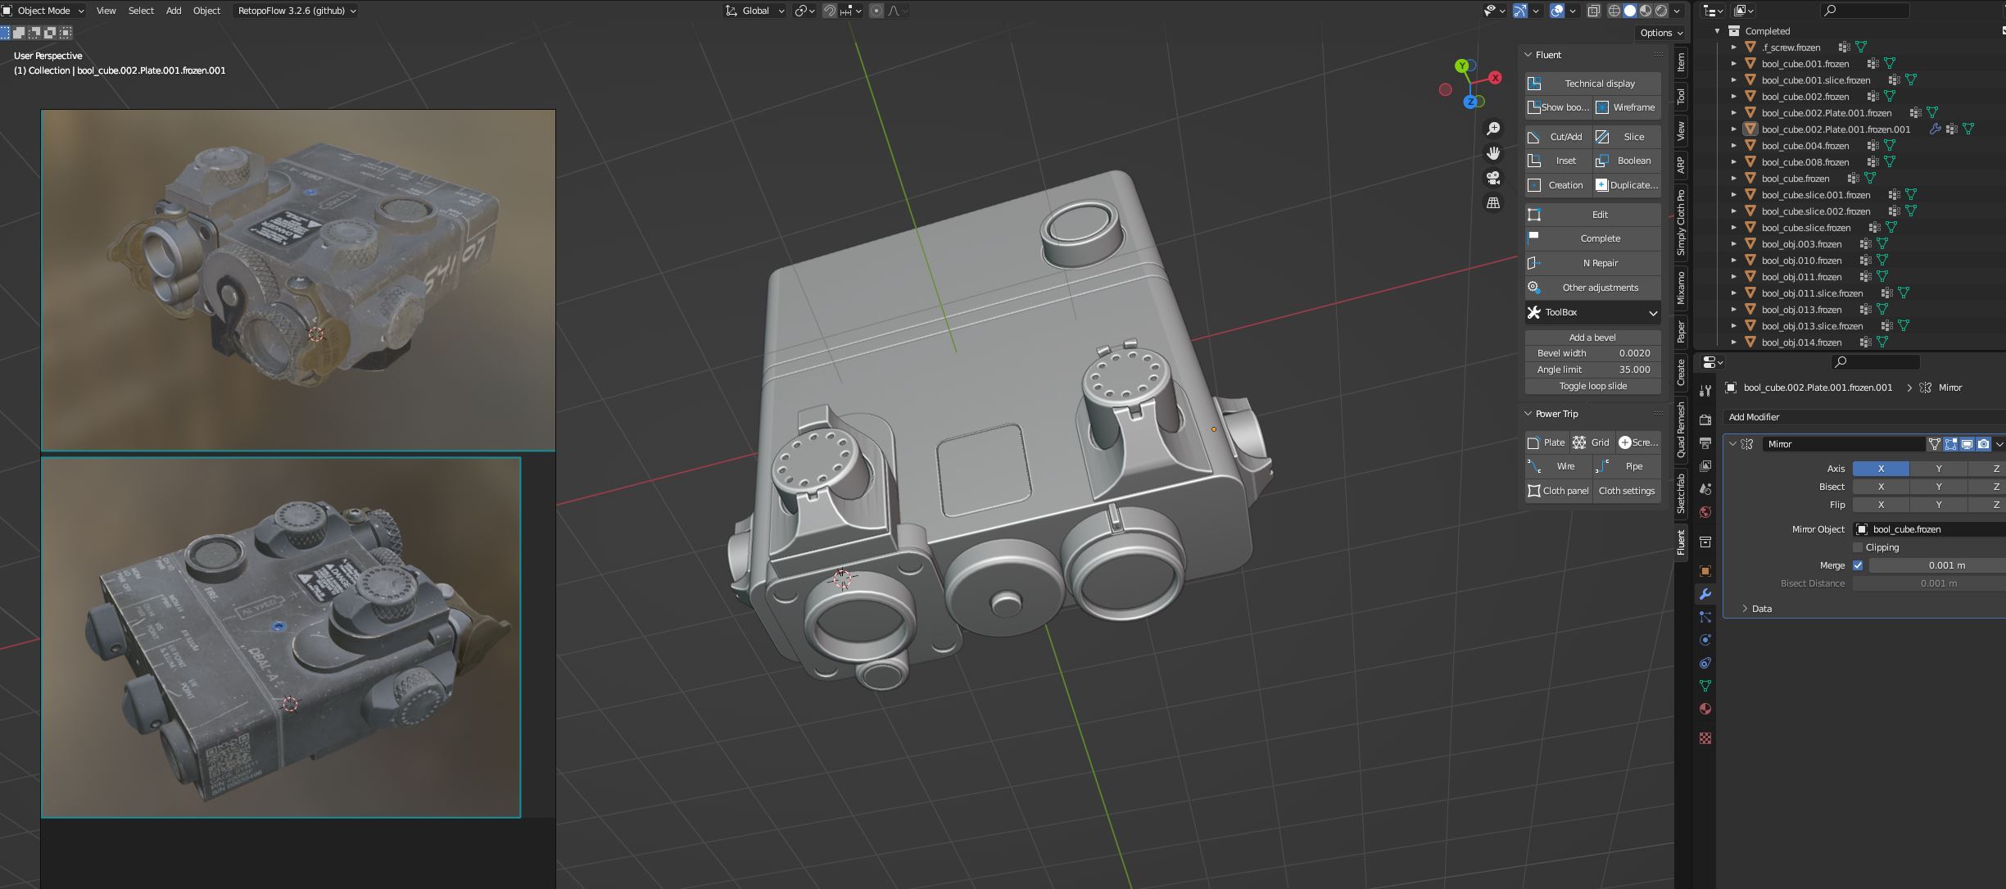The image size is (2006, 889).
Task: Open Object Data properties green triangle icon
Action: [x=1705, y=686]
